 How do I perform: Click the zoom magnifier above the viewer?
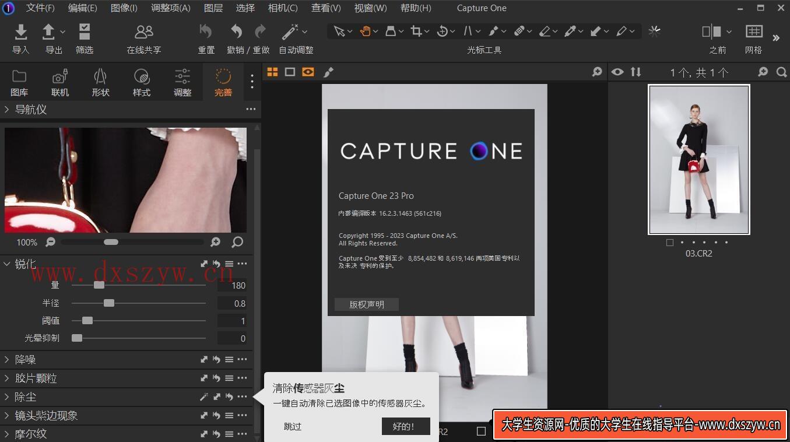pyautogui.click(x=597, y=72)
